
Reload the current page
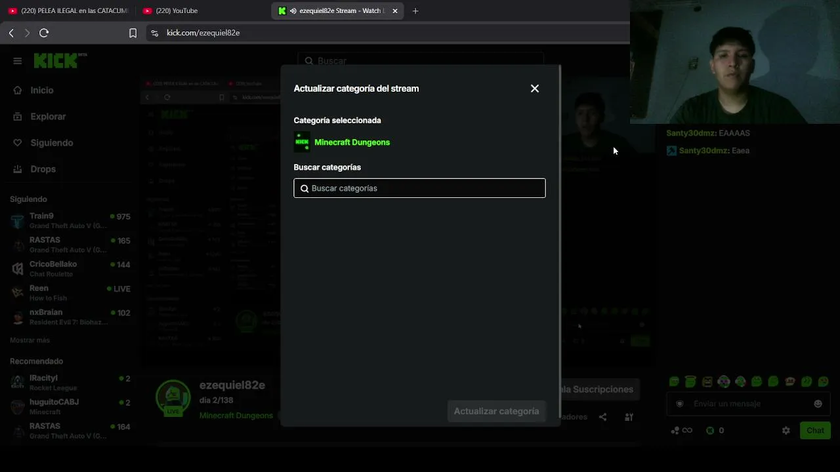44,33
